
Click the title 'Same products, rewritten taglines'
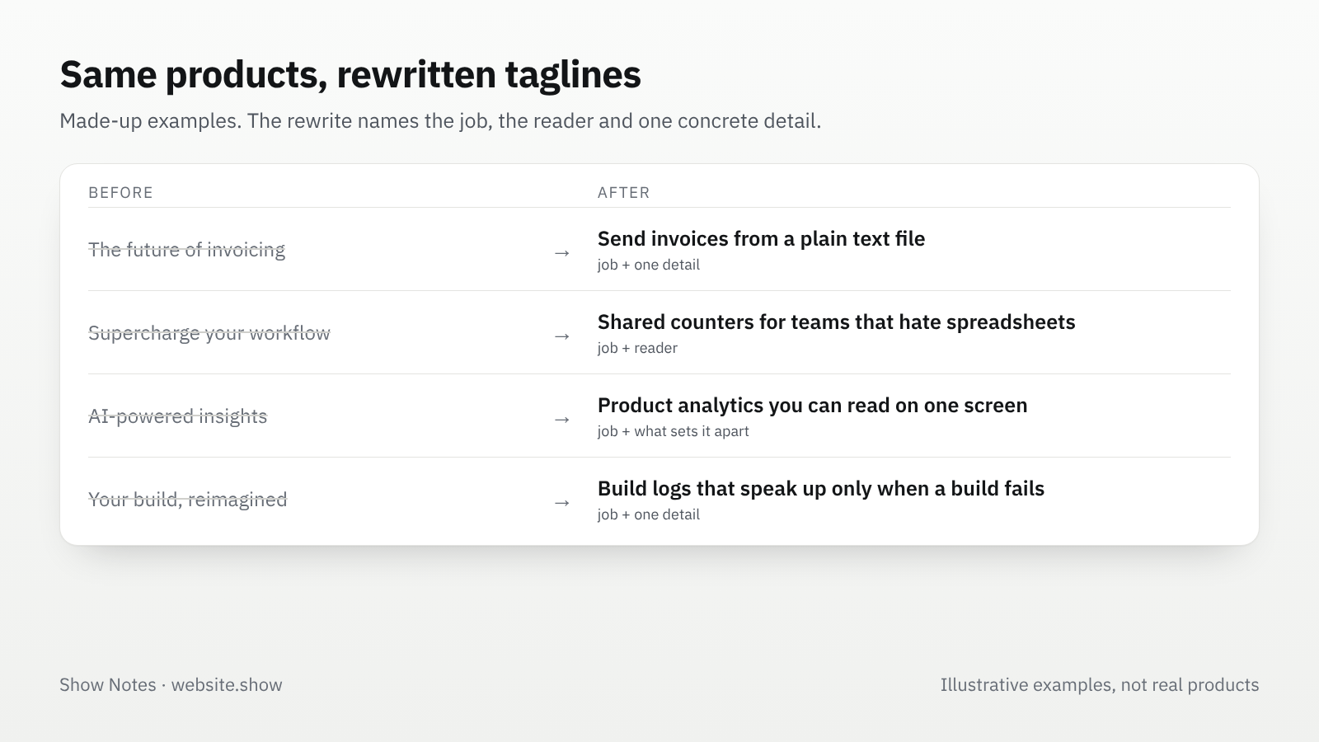pos(350,74)
